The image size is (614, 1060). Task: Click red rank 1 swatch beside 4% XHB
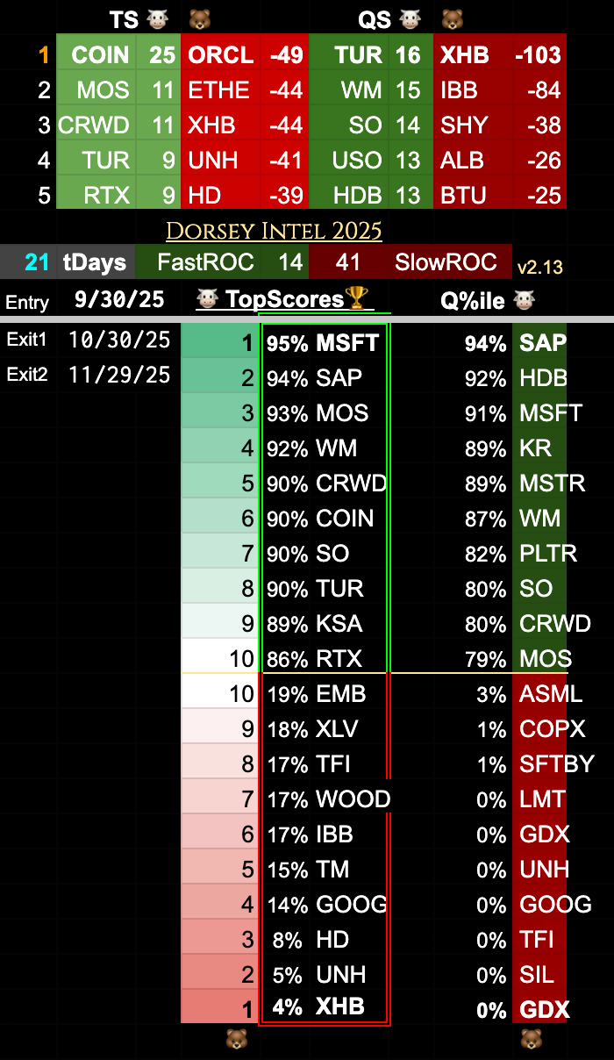pyautogui.click(x=219, y=1006)
